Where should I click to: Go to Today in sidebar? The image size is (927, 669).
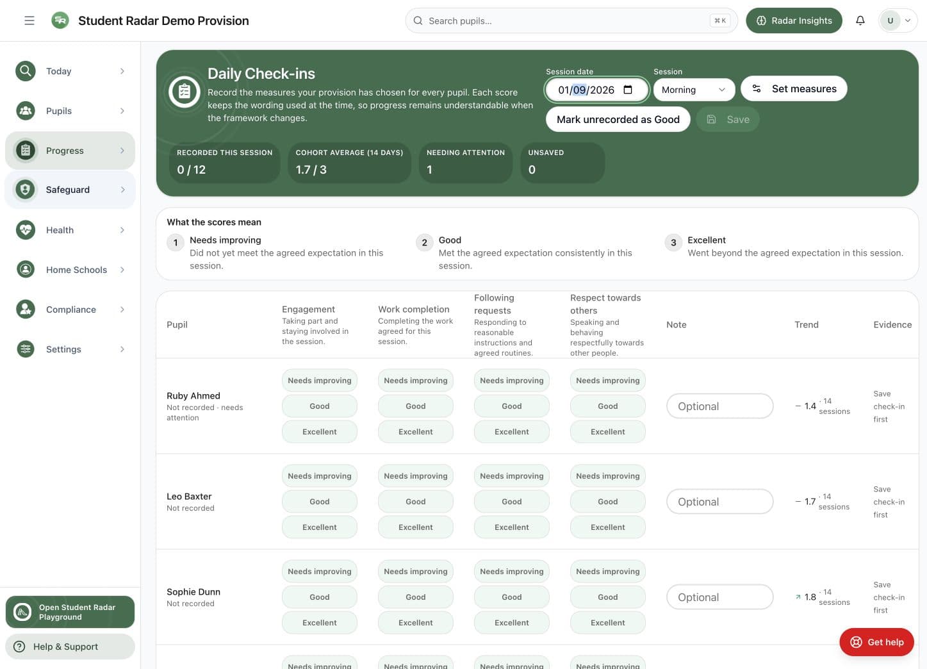70,71
